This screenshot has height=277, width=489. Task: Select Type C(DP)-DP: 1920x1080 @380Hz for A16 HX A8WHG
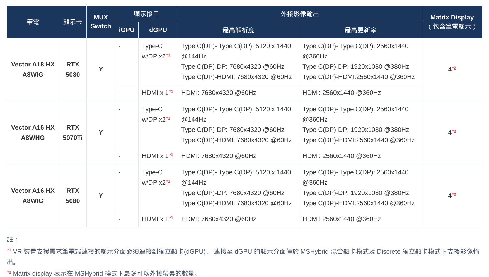(x=356, y=130)
